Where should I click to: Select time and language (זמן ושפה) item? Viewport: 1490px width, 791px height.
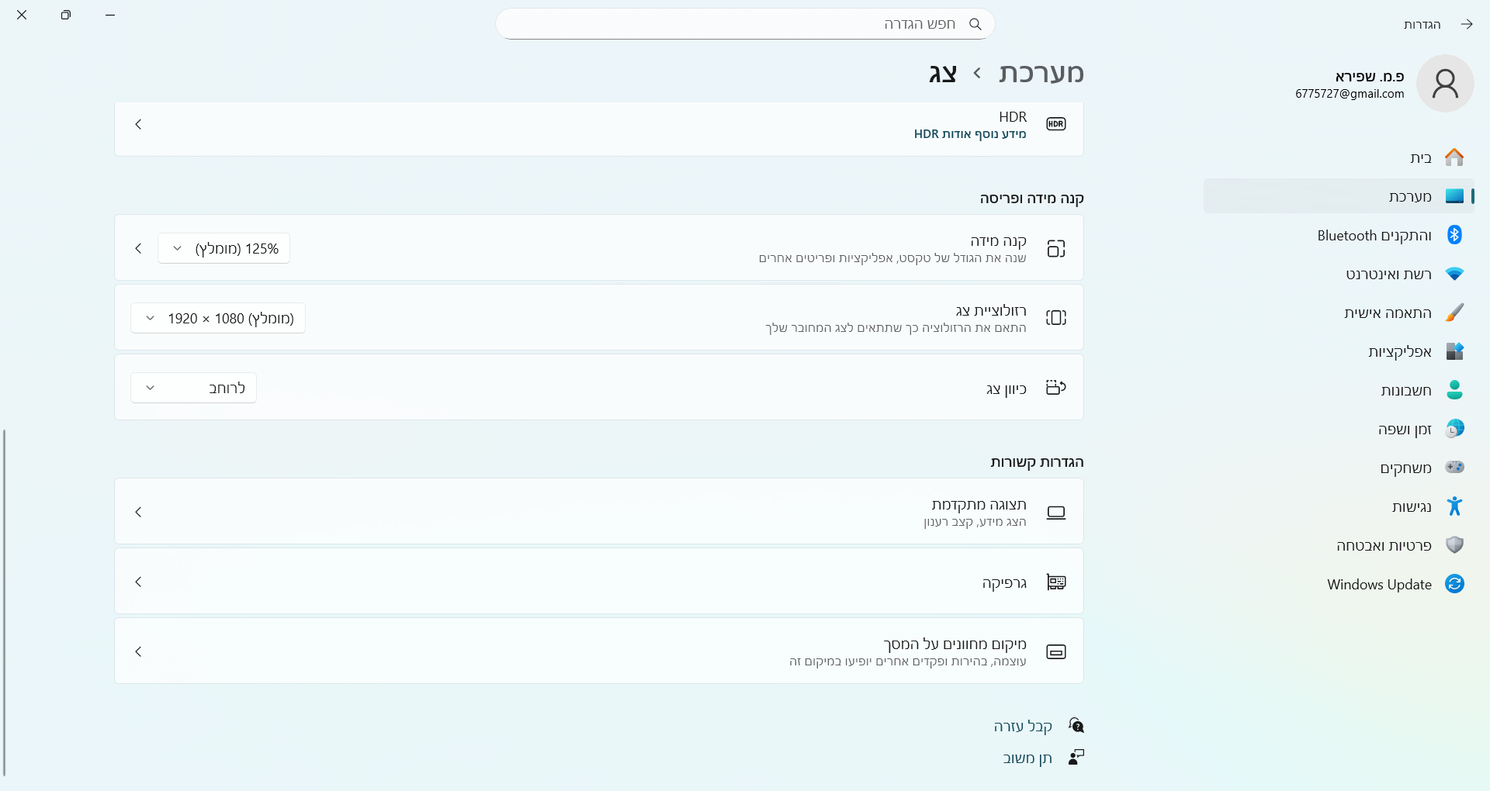1404,429
